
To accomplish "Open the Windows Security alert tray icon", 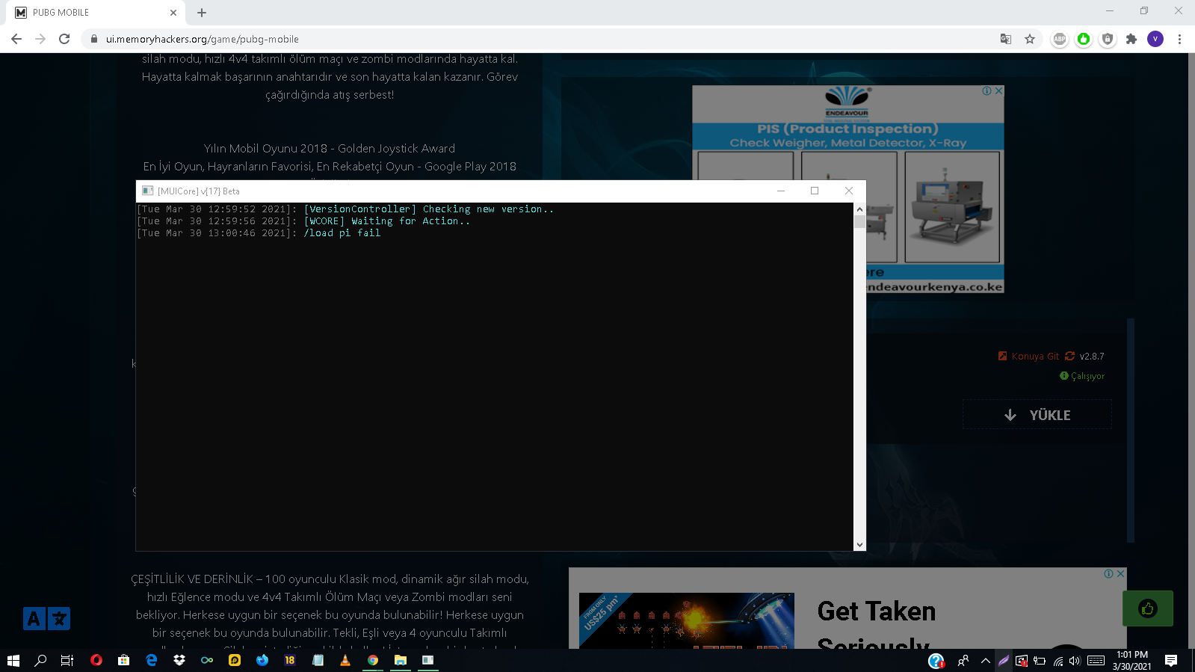I will pyautogui.click(x=1022, y=661).
